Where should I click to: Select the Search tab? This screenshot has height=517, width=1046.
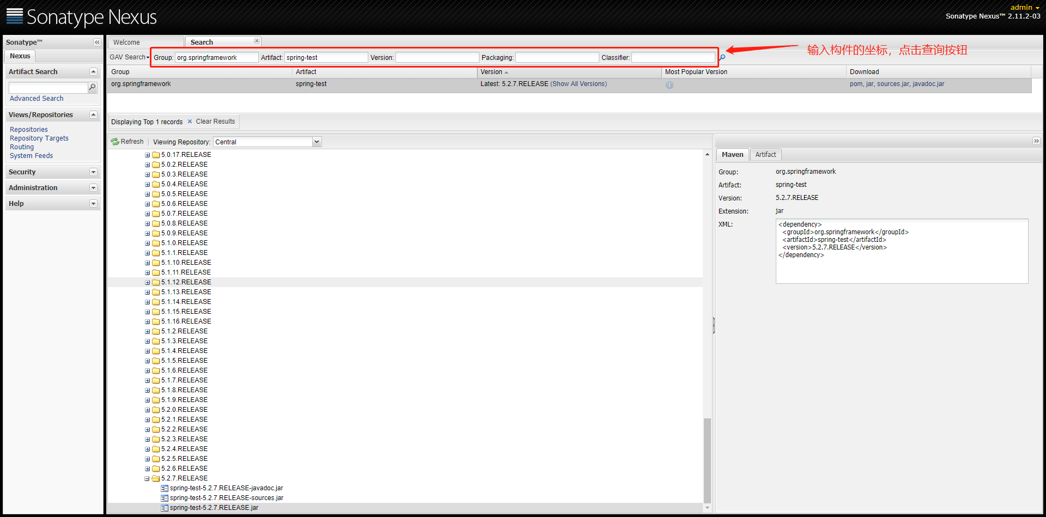(222, 42)
